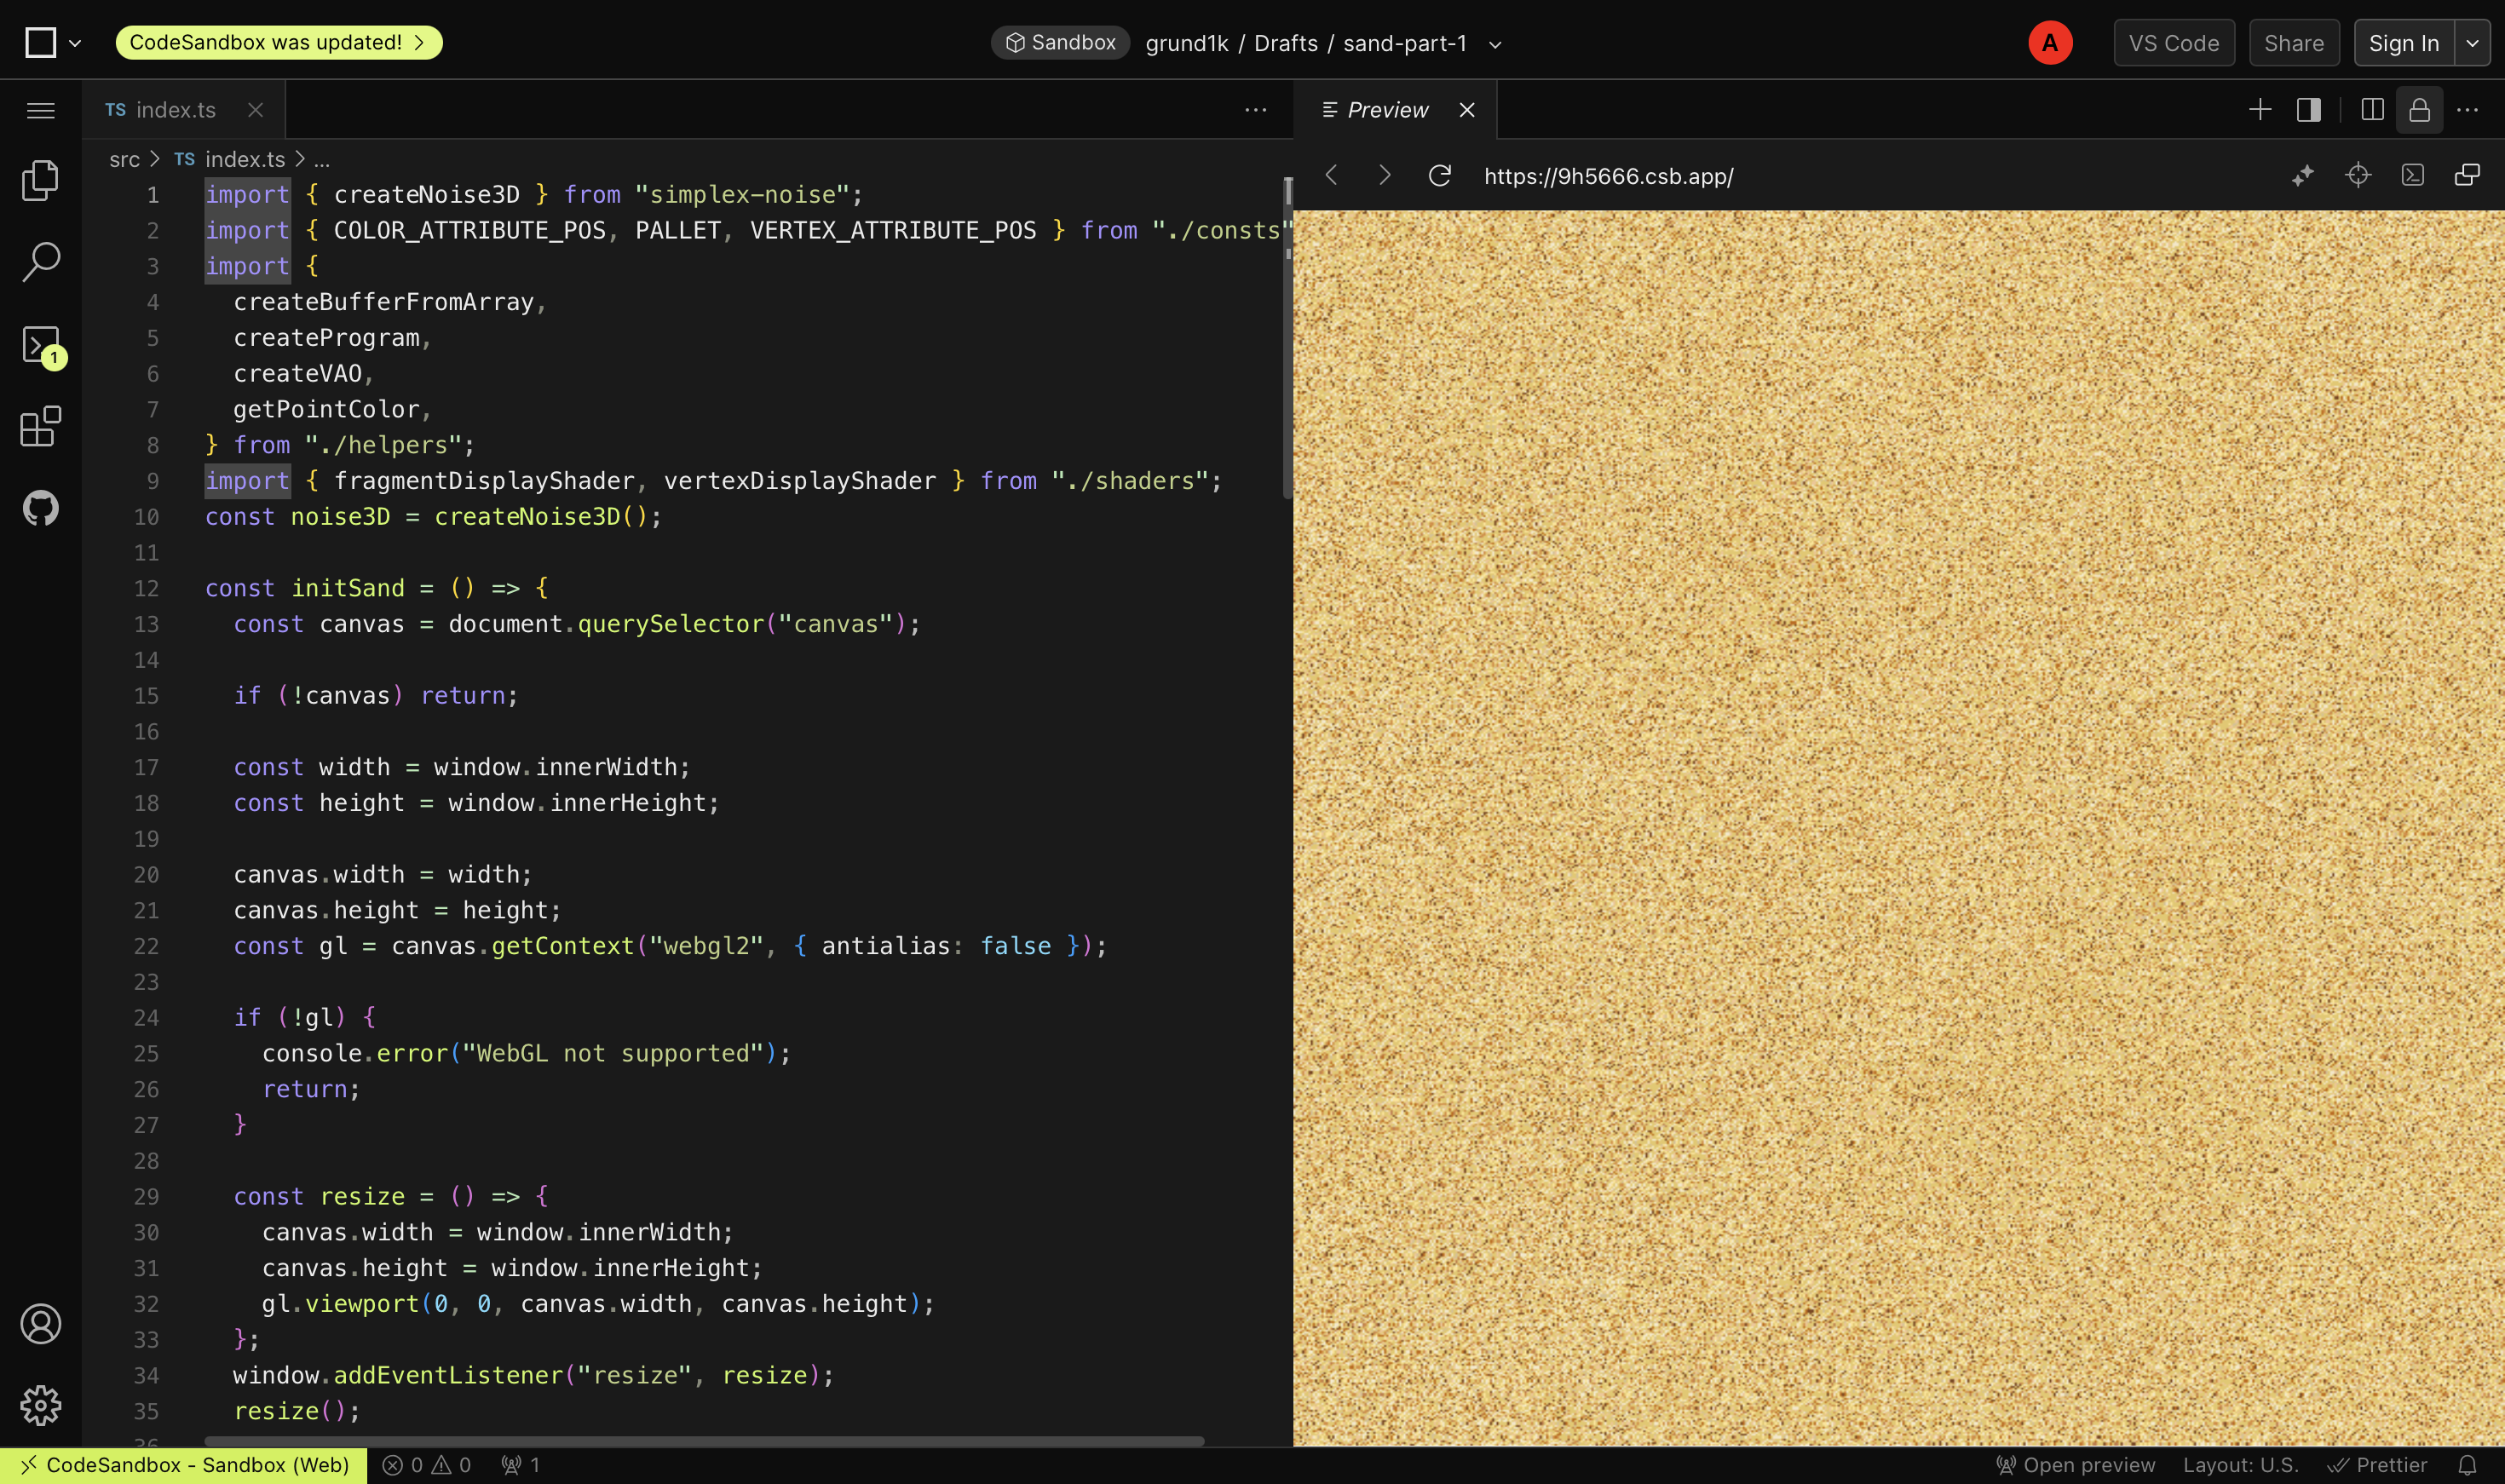
Task: Open the Explorer files panel
Action: (40, 180)
